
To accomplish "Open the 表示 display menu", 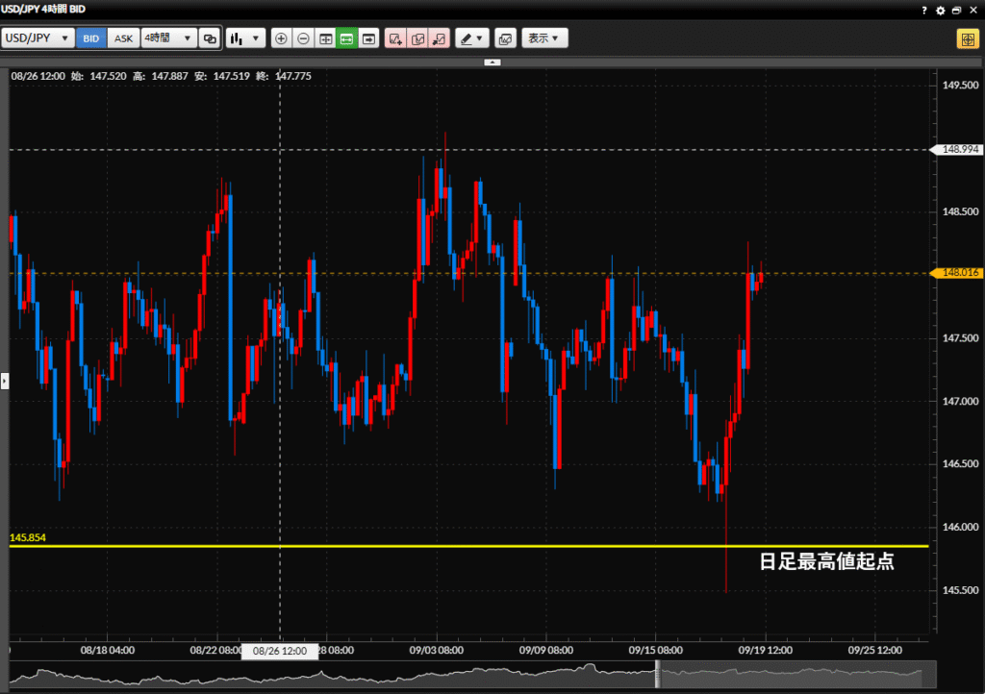I will (x=544, y=38).
